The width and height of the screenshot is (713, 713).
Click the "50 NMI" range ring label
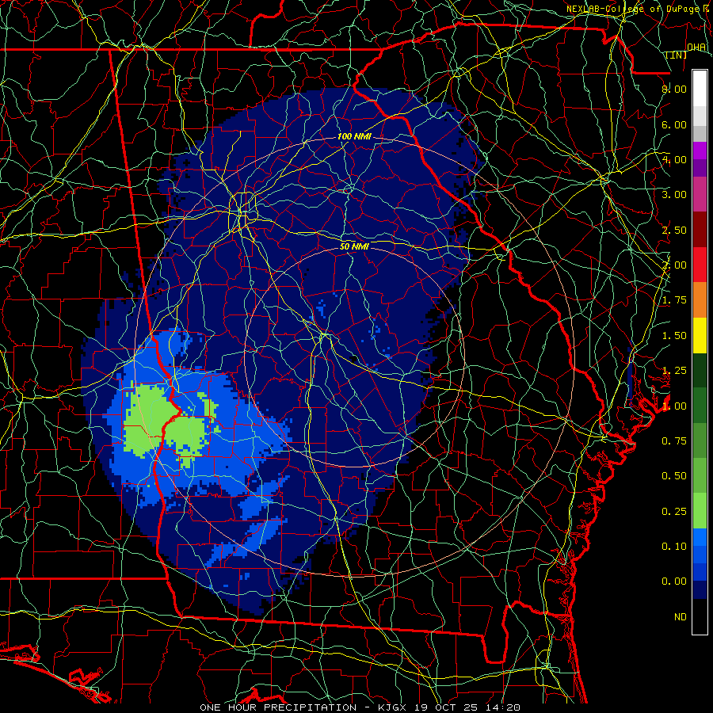click(x=354, y=247)
